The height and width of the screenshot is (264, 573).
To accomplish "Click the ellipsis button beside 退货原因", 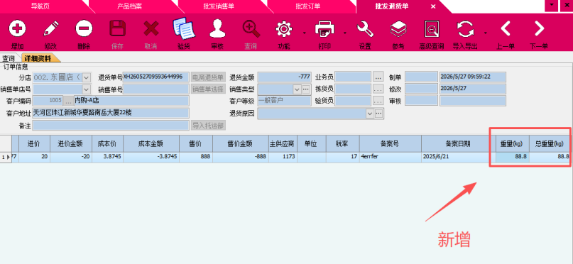I will tap(379, 114).
